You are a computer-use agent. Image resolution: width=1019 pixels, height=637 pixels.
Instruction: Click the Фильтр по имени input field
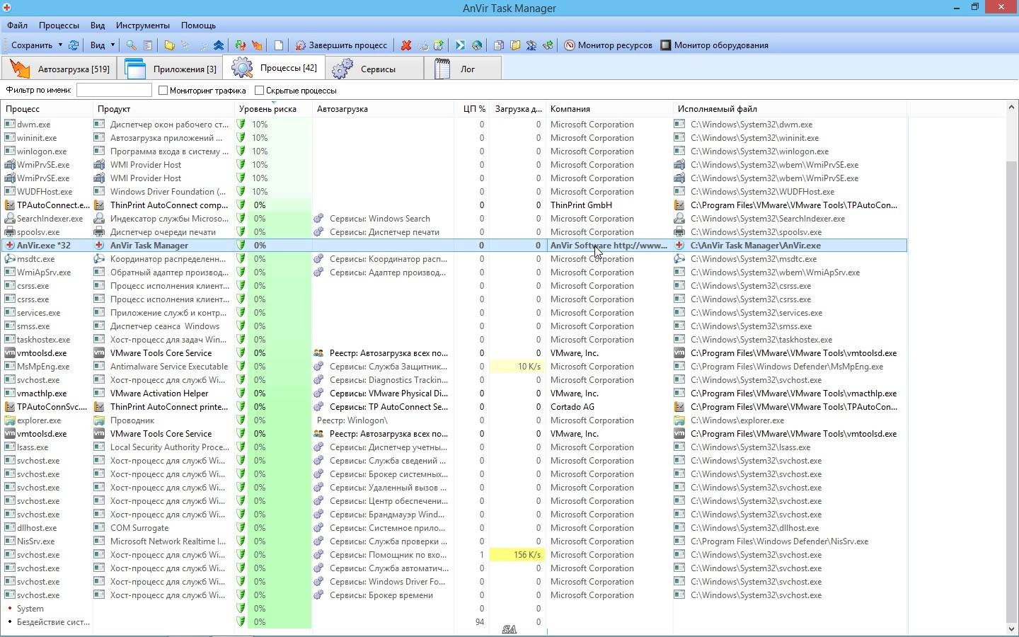click(x=114, y=90)
